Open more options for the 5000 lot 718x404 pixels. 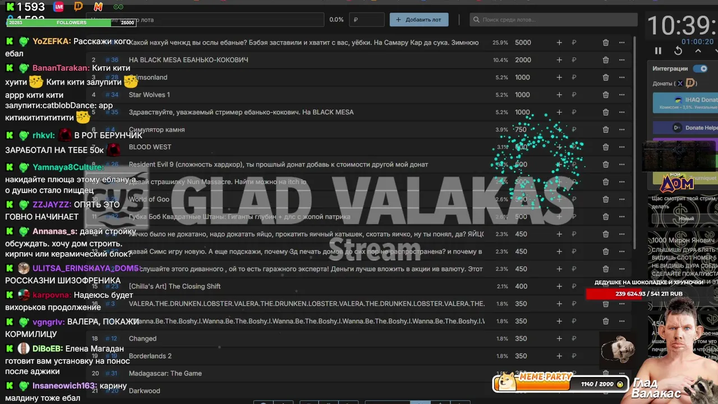(x=622, y=43)
